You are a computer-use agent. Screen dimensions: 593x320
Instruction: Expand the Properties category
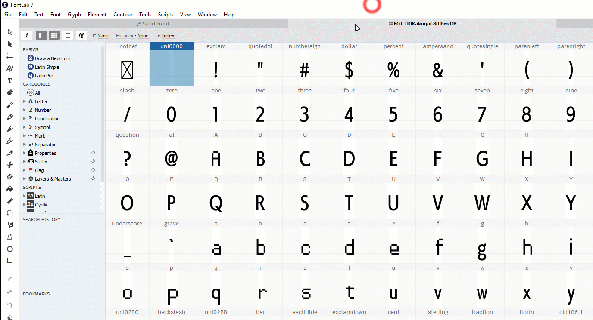click(x=25, y=153)
